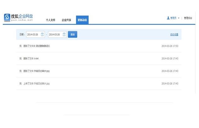Click the pan.sohu.net text under logo

[22, 20]
